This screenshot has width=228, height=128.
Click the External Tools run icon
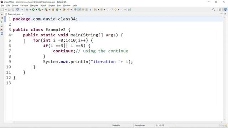pyautogui.click(x=46, y=10)
